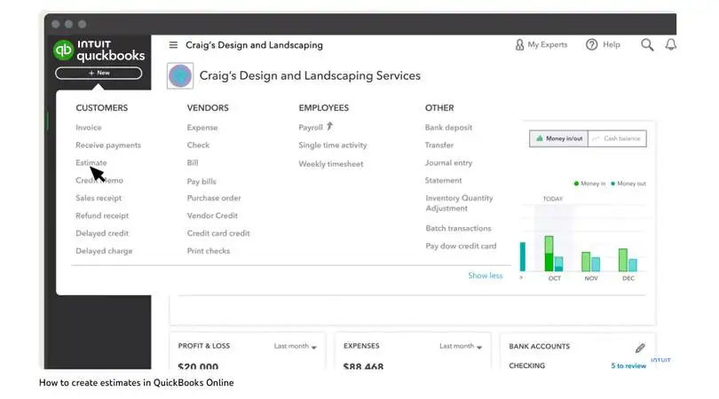Click the OCT money in bar
The width and height of the screenshot is (719, 399).
click(x=549, y=254)
